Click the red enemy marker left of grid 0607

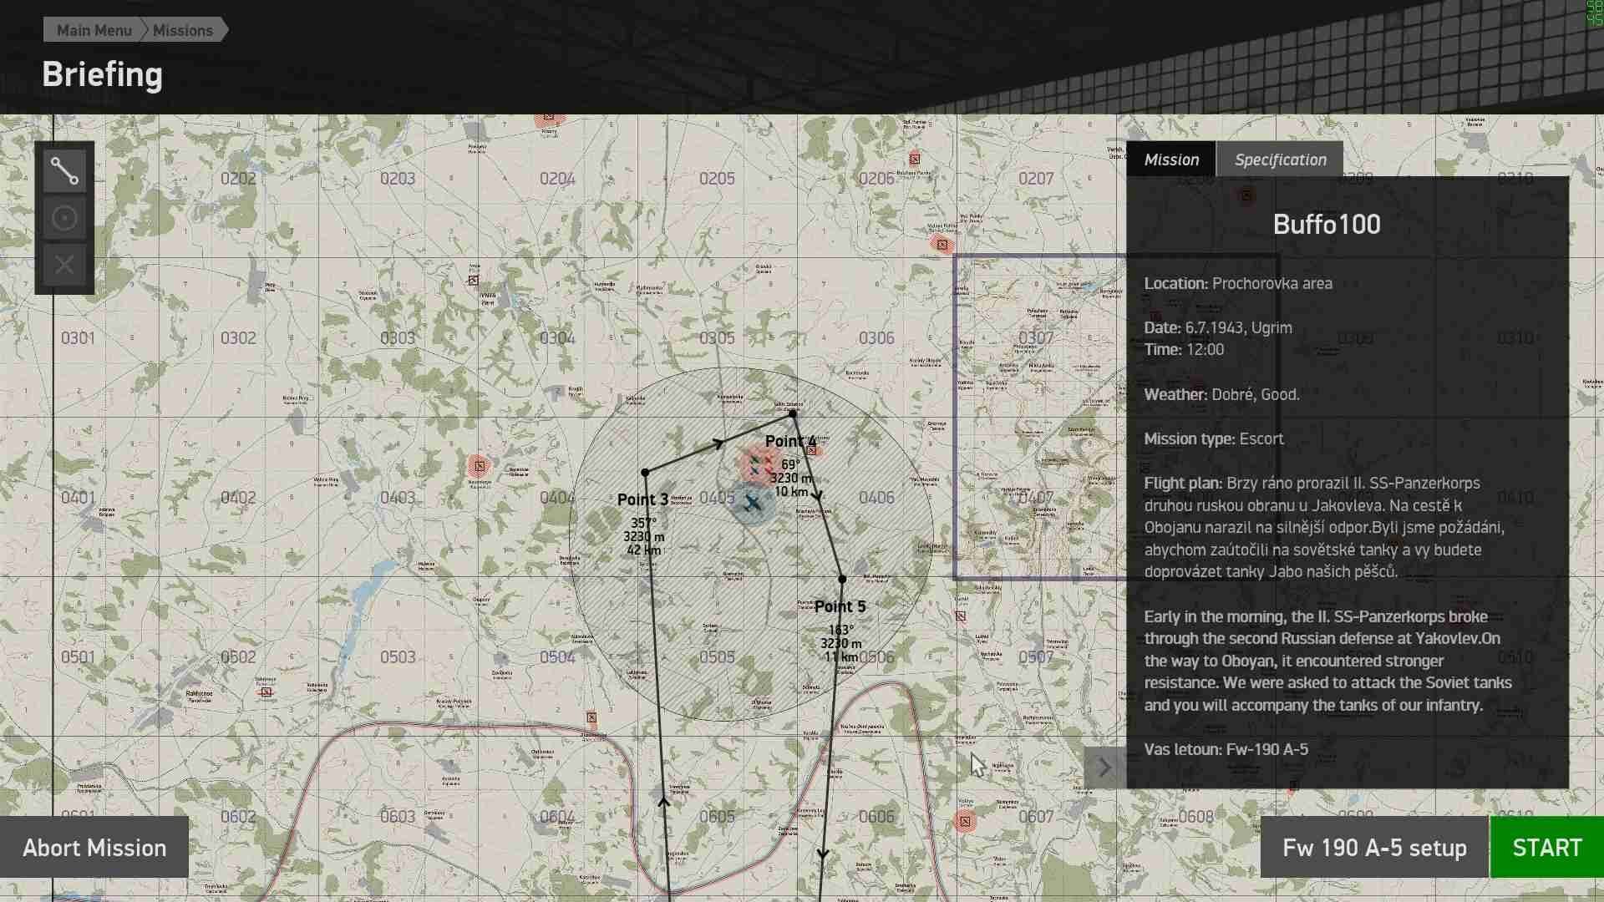point(965,822)
